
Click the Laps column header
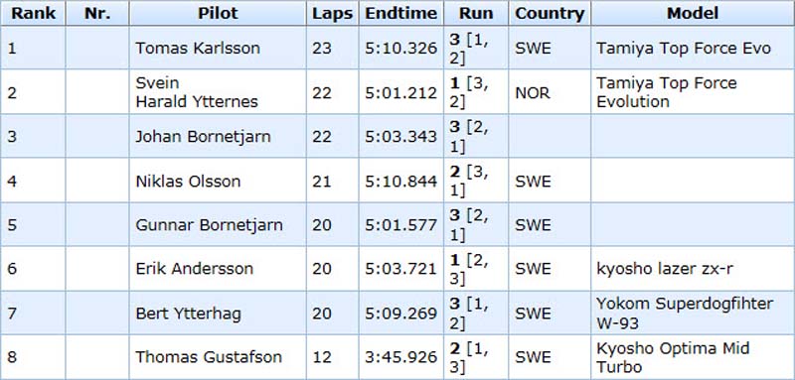point(333,13)
